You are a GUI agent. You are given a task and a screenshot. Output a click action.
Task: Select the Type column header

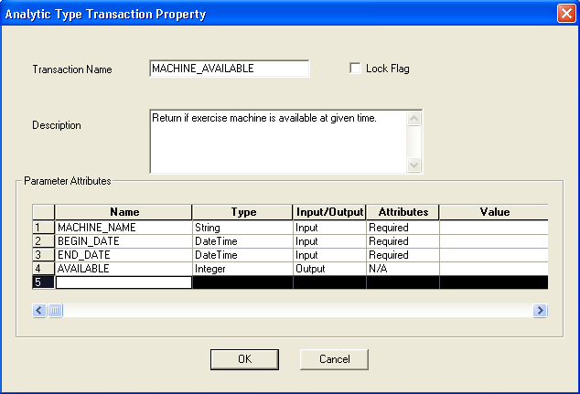[x=242, y=212]
